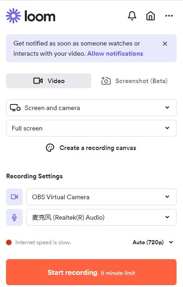Expand the OBS Virtual Camera dropdown

[101, 197]
